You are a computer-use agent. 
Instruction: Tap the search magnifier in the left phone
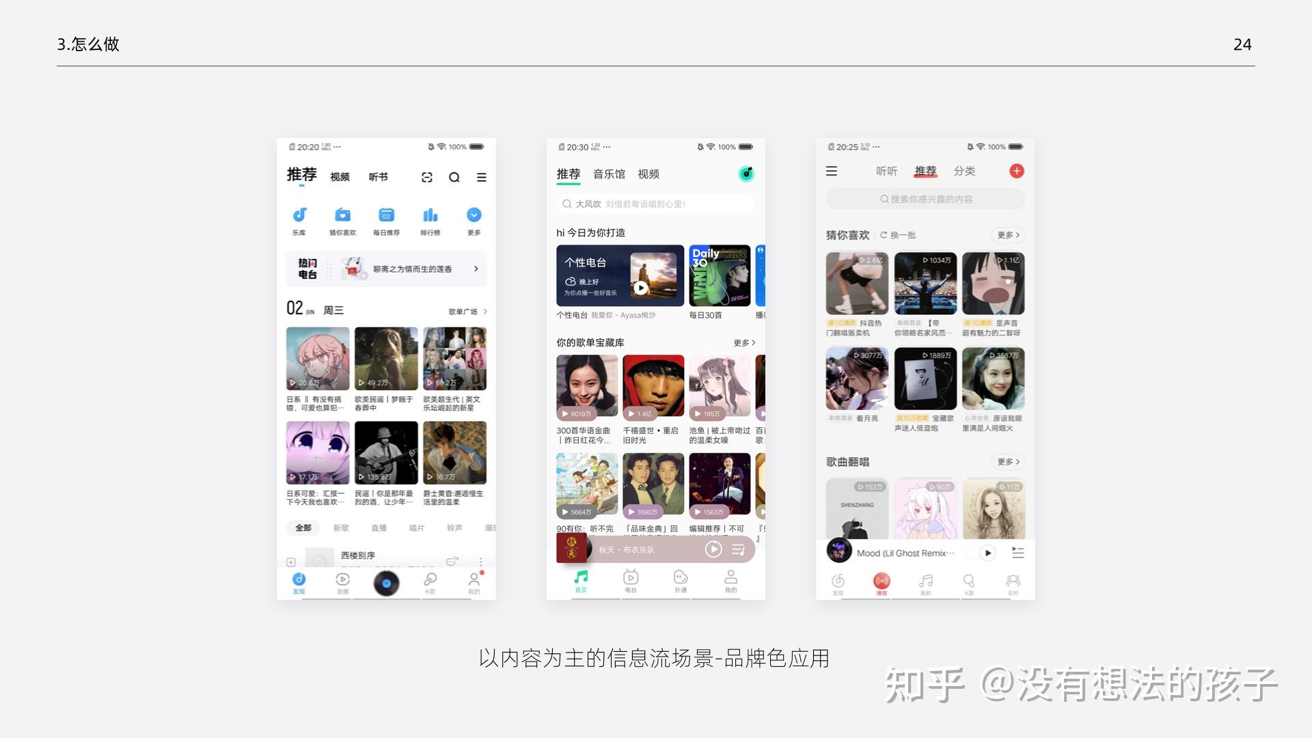[454, 178]
